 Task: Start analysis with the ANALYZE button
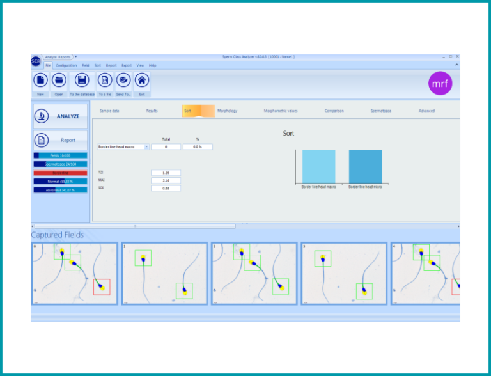pos(60,116)
